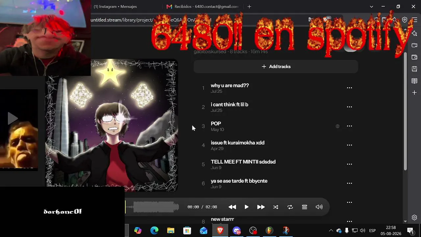
Task: Open the Reading List sidebar panel
Action: [414, 81]
